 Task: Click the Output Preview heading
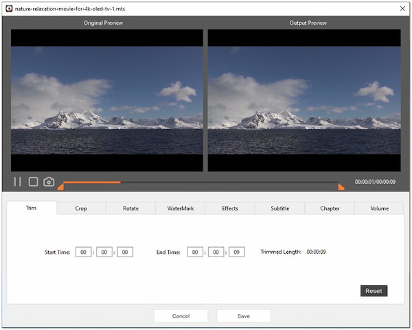click(x=308, y=23)
